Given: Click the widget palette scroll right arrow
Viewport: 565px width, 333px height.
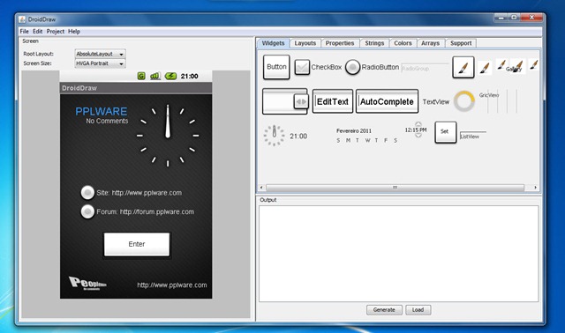Looking at the screenshot, I should 536,188.
